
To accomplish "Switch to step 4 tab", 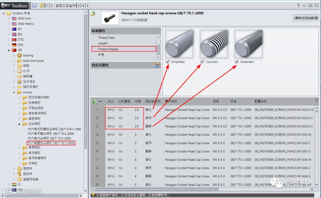I will 83,6.
